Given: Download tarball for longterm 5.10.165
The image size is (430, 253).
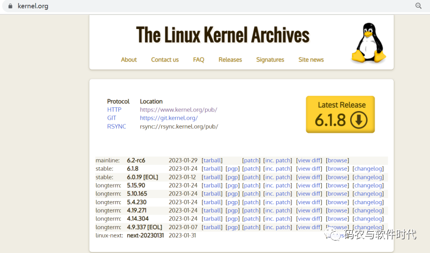Looking at the screenshot, I should tap(212, 193).
